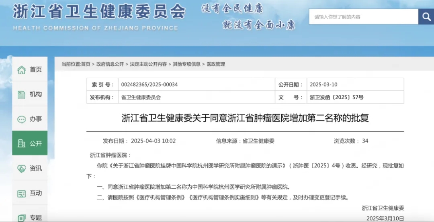Focus the site search input field
The width and height of the screenshot is (434, 222).
(x=363, y=16)
